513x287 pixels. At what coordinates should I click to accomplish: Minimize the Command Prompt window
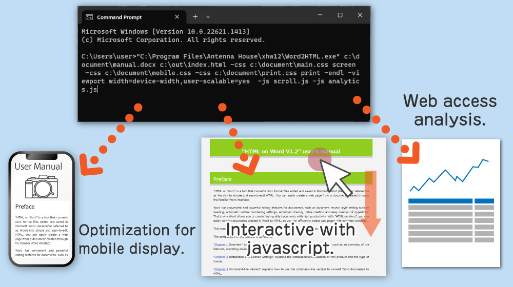tap(320, 15)
